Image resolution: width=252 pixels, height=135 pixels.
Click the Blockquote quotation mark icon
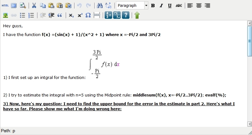click(60, 15)
